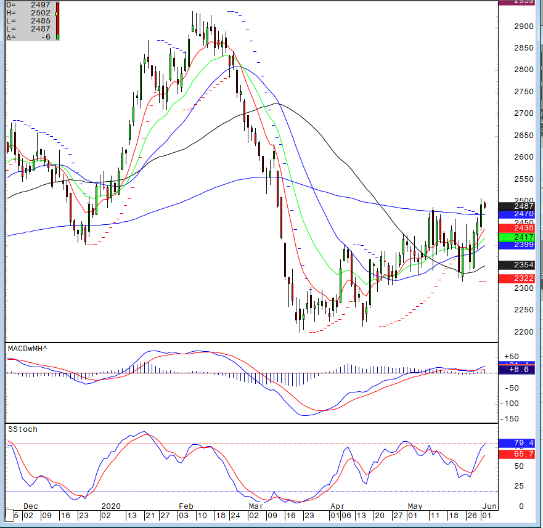Viewport: 543px width, 528px height.
Task: Click the red 2438 moving average tag
Action: [516, 228]
